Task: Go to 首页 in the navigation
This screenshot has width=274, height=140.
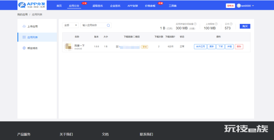Action: (59, 6)
